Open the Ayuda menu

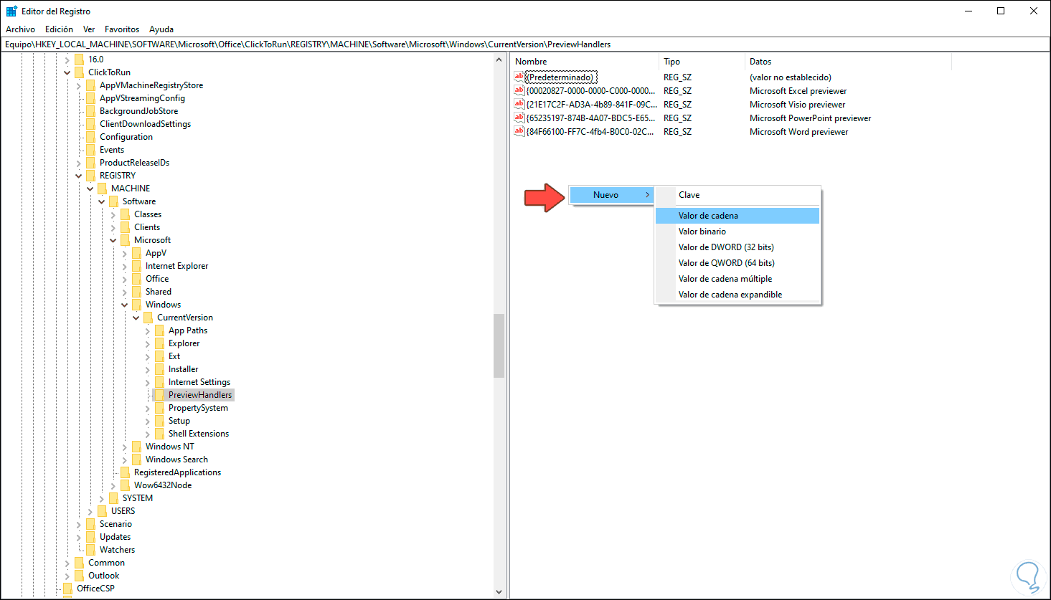pos(161,29)
